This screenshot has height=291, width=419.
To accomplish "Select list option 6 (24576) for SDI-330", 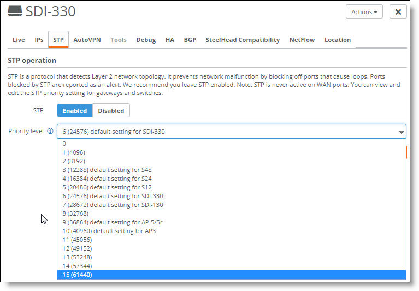I will tap(232, 196).
